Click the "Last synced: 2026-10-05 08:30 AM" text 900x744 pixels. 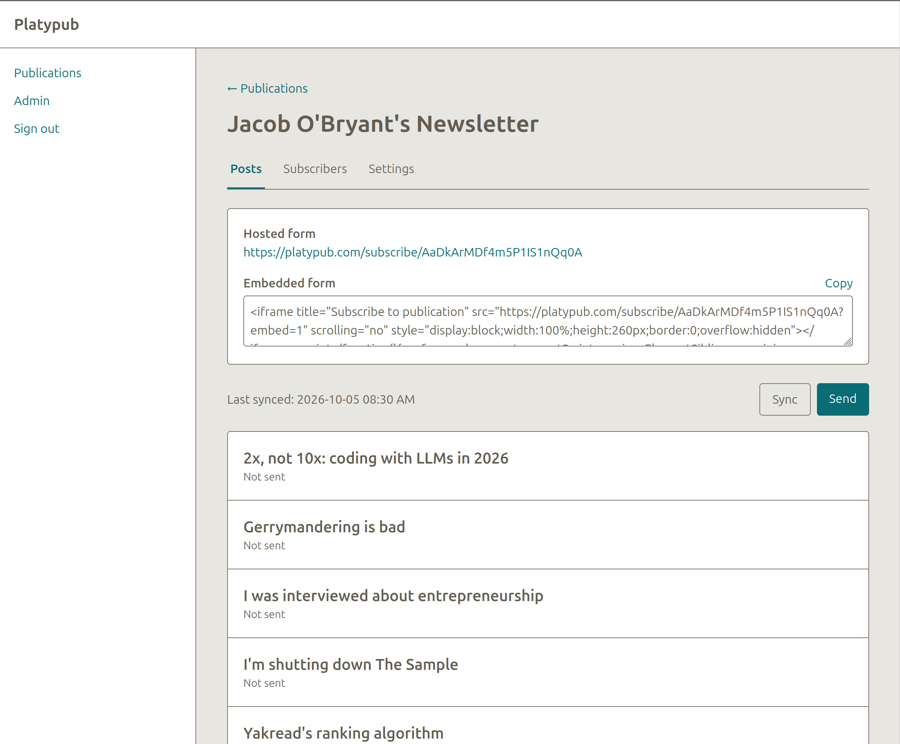(x=321, y=399)
